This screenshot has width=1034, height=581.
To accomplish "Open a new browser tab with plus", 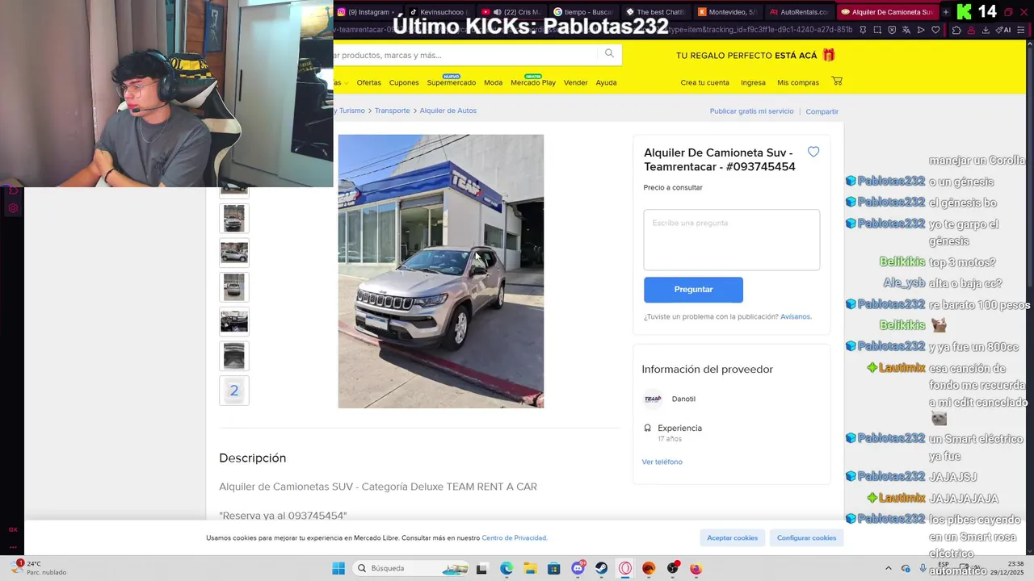I will (x=946, y=12).
